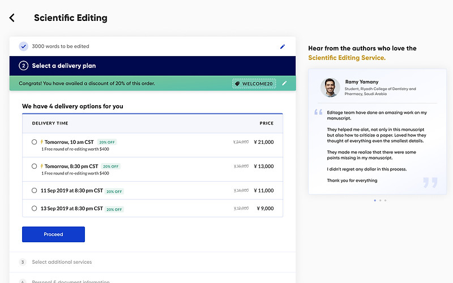
Task: Click the step 2 Select a delivery plan header
Action: (x=152, y=66)
